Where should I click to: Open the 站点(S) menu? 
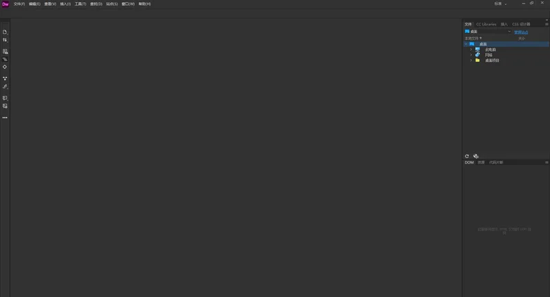pos(112,4)
